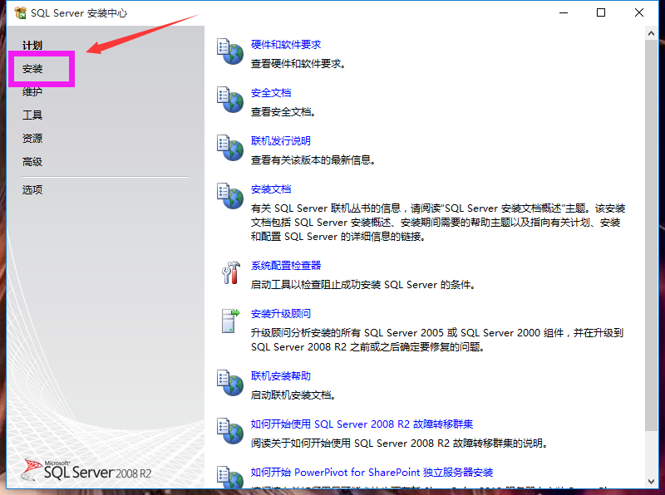Select 安装 in the left sidebar

coord(32,69)
